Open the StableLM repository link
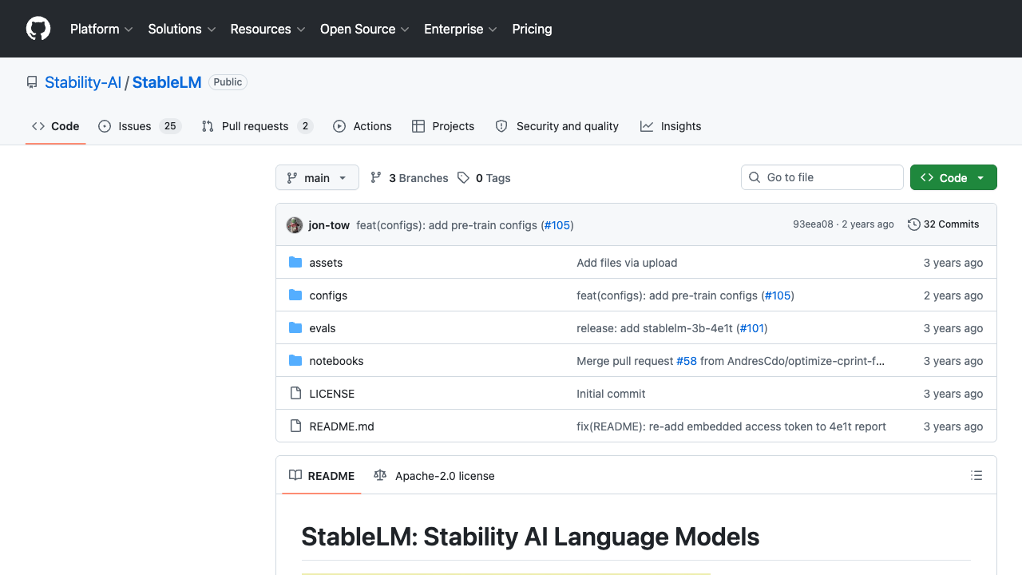The width and height of the screenshot is (1022, 575). click(x=167, y=82)
